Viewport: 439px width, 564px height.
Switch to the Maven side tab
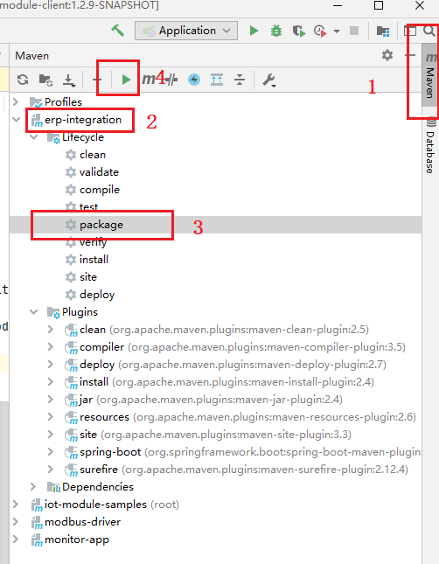(429, 75)
